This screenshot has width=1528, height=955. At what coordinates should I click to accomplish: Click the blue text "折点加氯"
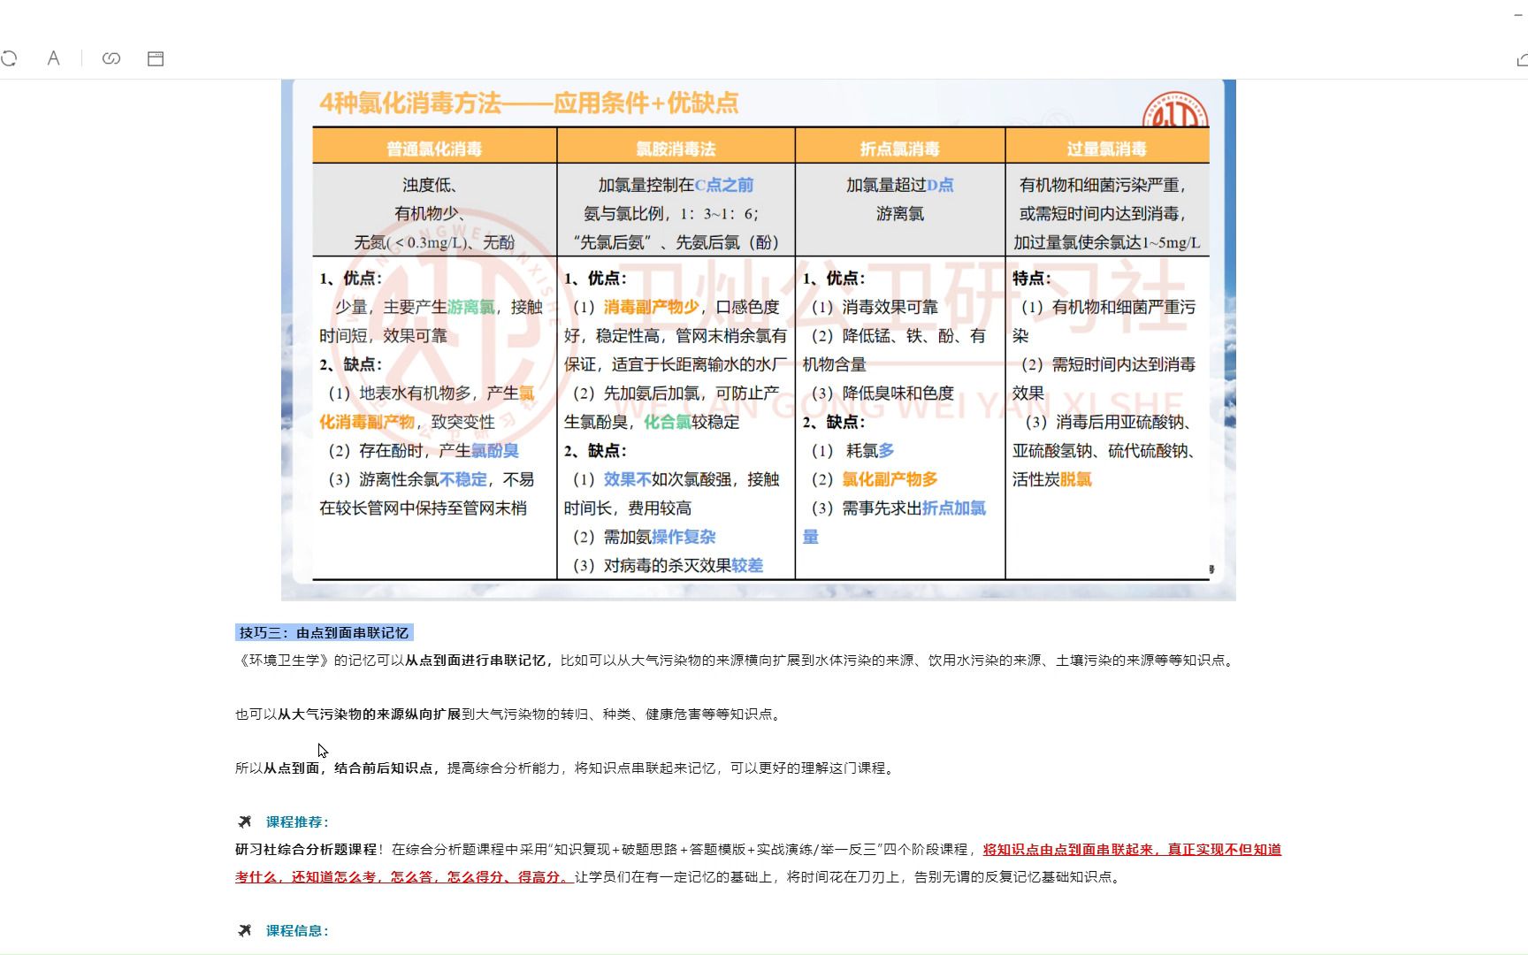pos(954,508)
